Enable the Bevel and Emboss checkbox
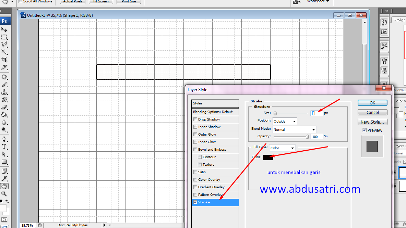Viewport: 406px width, 228px height. click(x=195, y=149)
